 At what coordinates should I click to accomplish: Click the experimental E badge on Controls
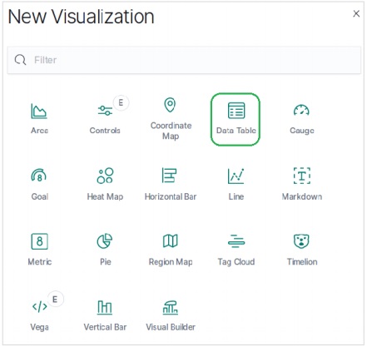[x=121, y=103]
